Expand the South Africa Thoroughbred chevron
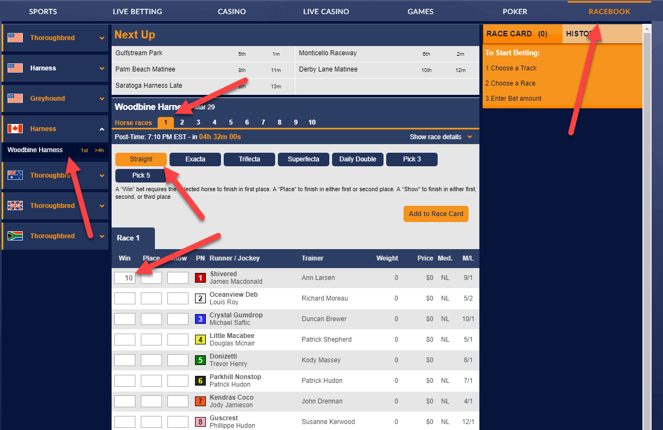The image size is (663, 430). (102, 236)
